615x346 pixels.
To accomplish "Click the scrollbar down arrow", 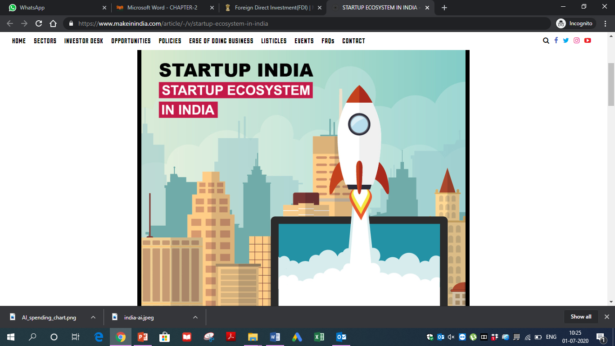I will 611,302.
